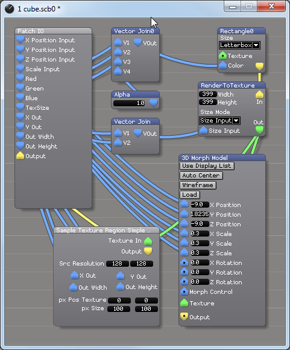Viewport: 290px width, 350px height.
Task: Click the Alpha value field showing 1.0
Action: pyautogui.click(x=129, y=103)
